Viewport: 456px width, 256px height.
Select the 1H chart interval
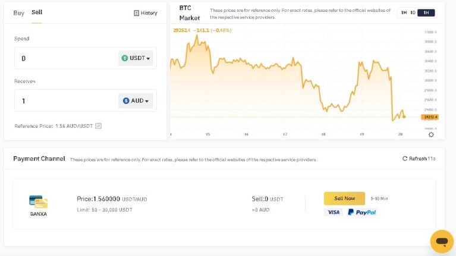[x=426, y=13]
